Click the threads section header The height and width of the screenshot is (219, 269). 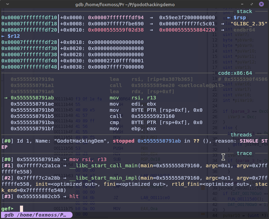pos(241,135)
